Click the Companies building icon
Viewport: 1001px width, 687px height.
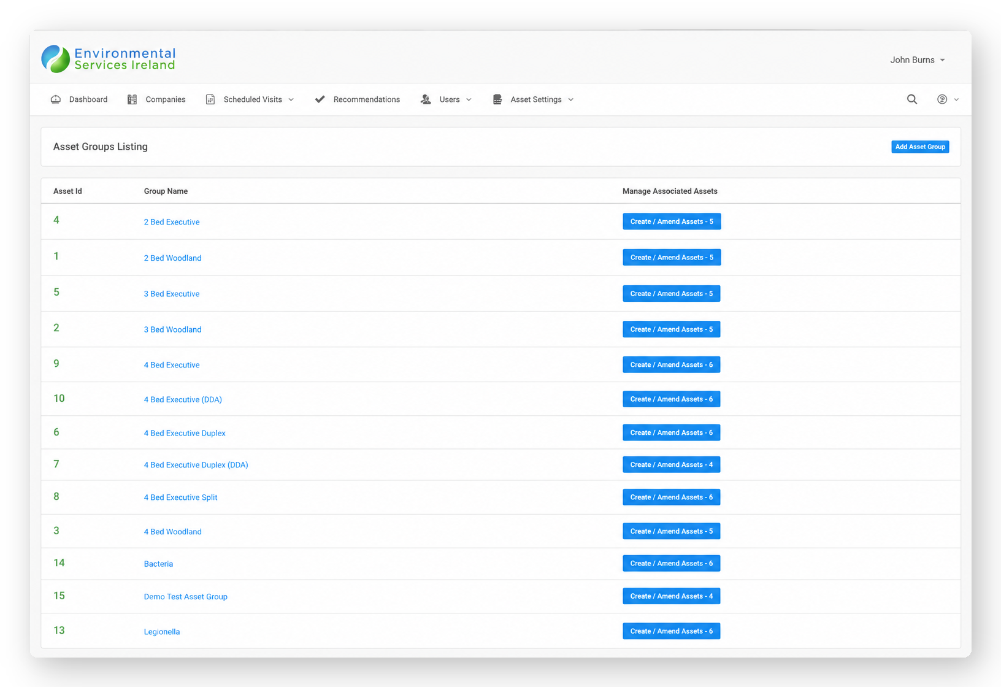pos(132,99)
